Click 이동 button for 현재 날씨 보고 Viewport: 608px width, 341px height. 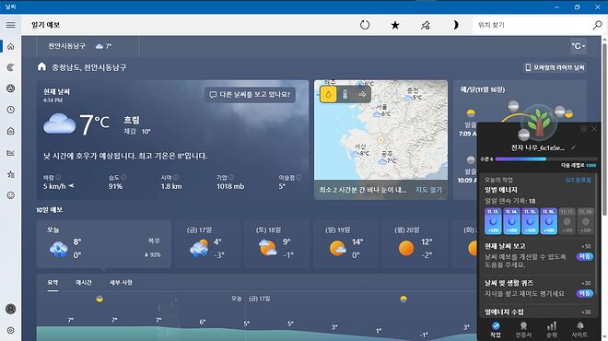tap(585, 256)
